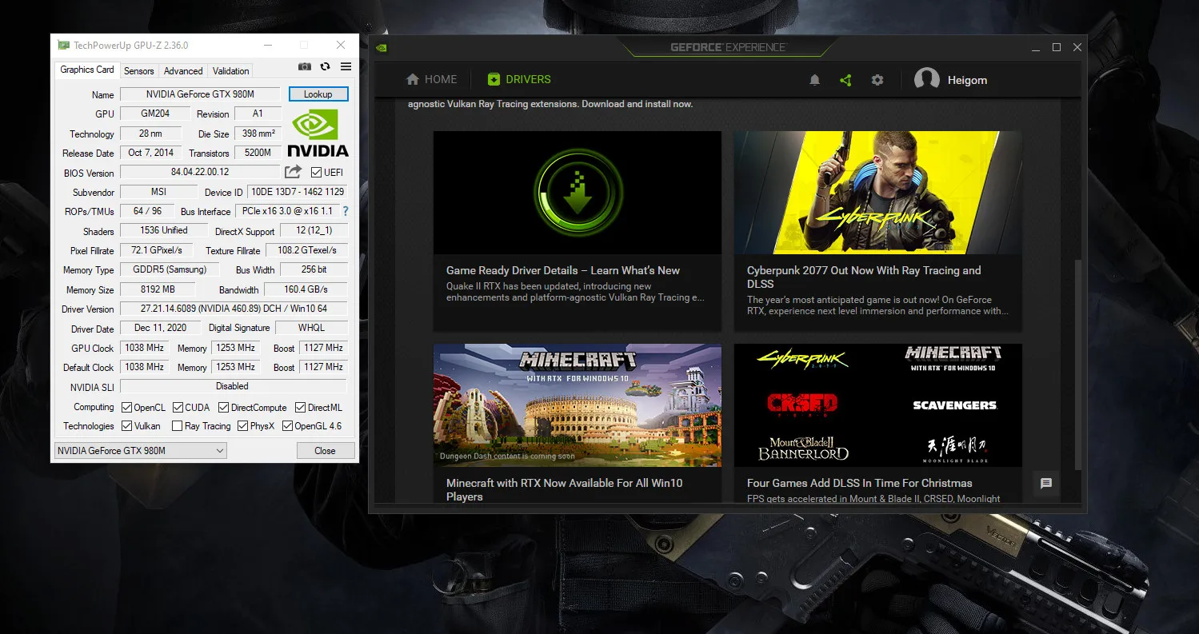Open Cyberpunk 2077 Out Now article title
This screenshot has height=634, width=1199.
point(864,277)
